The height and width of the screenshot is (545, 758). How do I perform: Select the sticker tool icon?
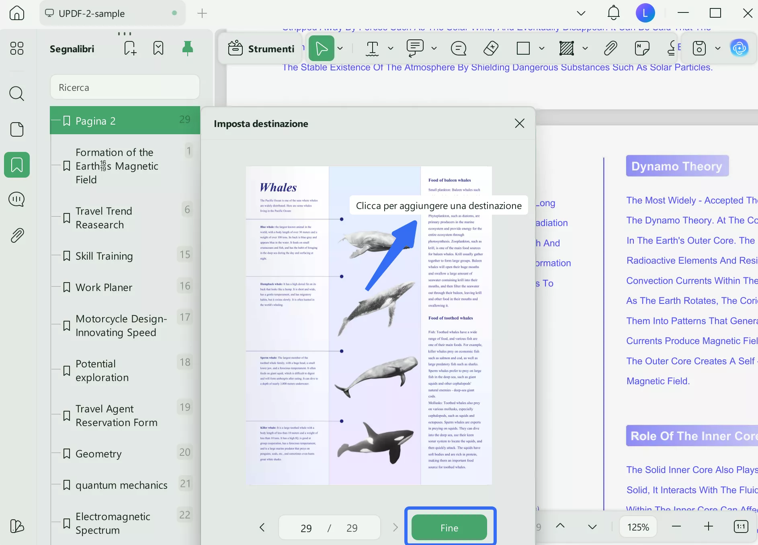click(642, 49)
